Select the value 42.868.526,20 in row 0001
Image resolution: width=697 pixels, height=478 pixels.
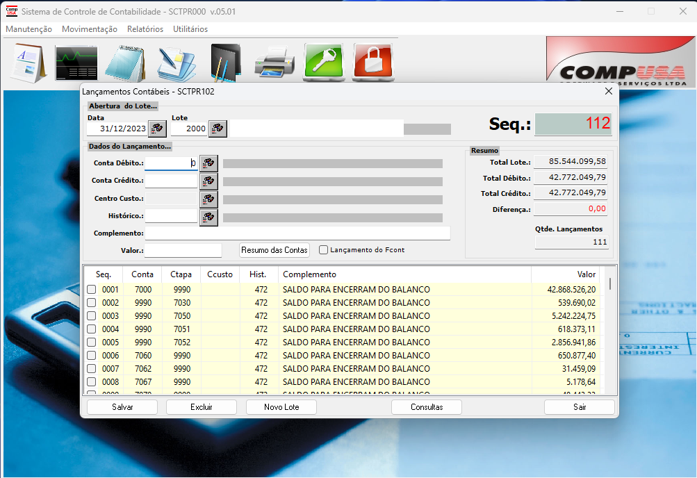(x=571, y=290)
